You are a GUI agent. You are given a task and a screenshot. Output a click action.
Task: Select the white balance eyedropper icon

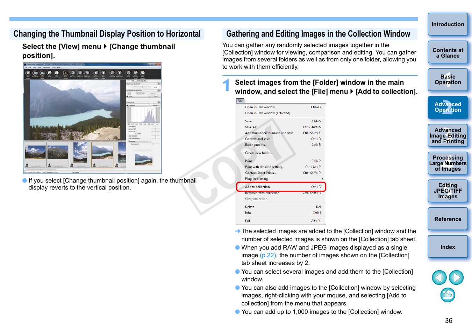tap(129, 94)
